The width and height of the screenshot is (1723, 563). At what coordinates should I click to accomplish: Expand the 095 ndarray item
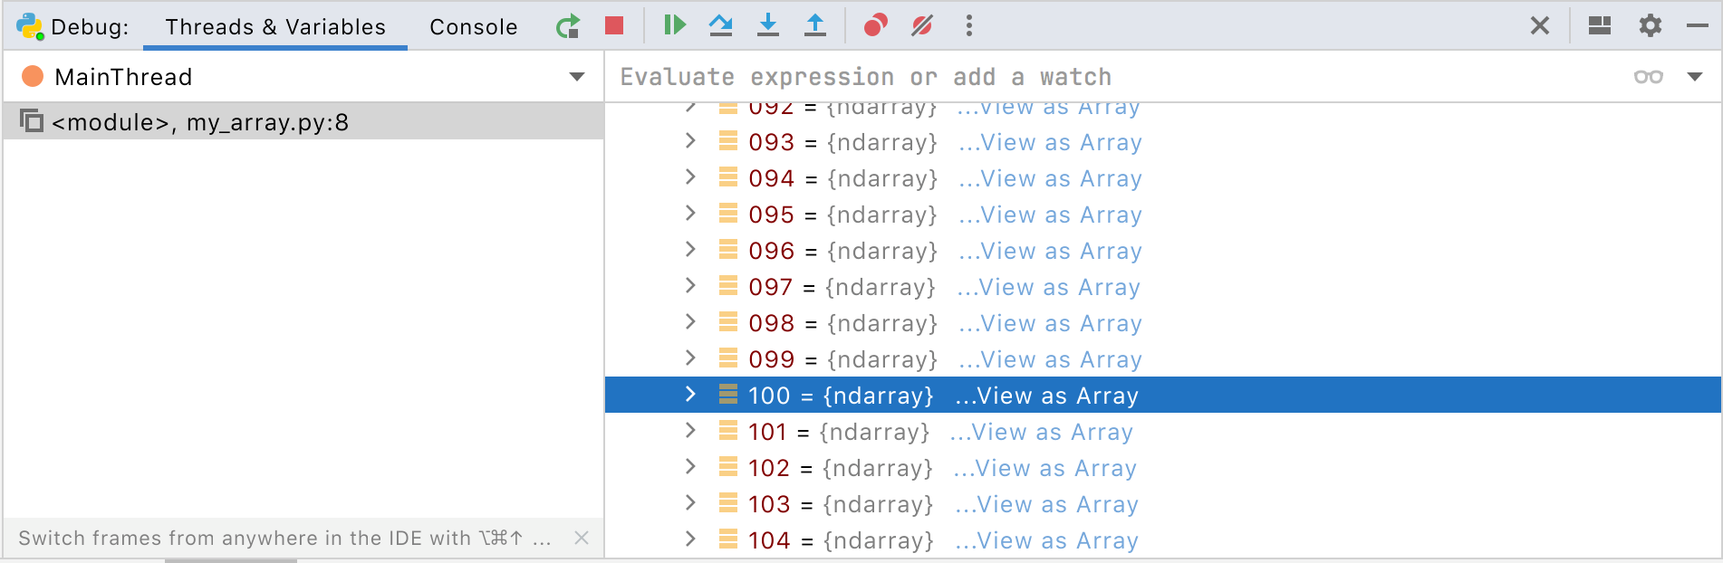click(690, 214)
